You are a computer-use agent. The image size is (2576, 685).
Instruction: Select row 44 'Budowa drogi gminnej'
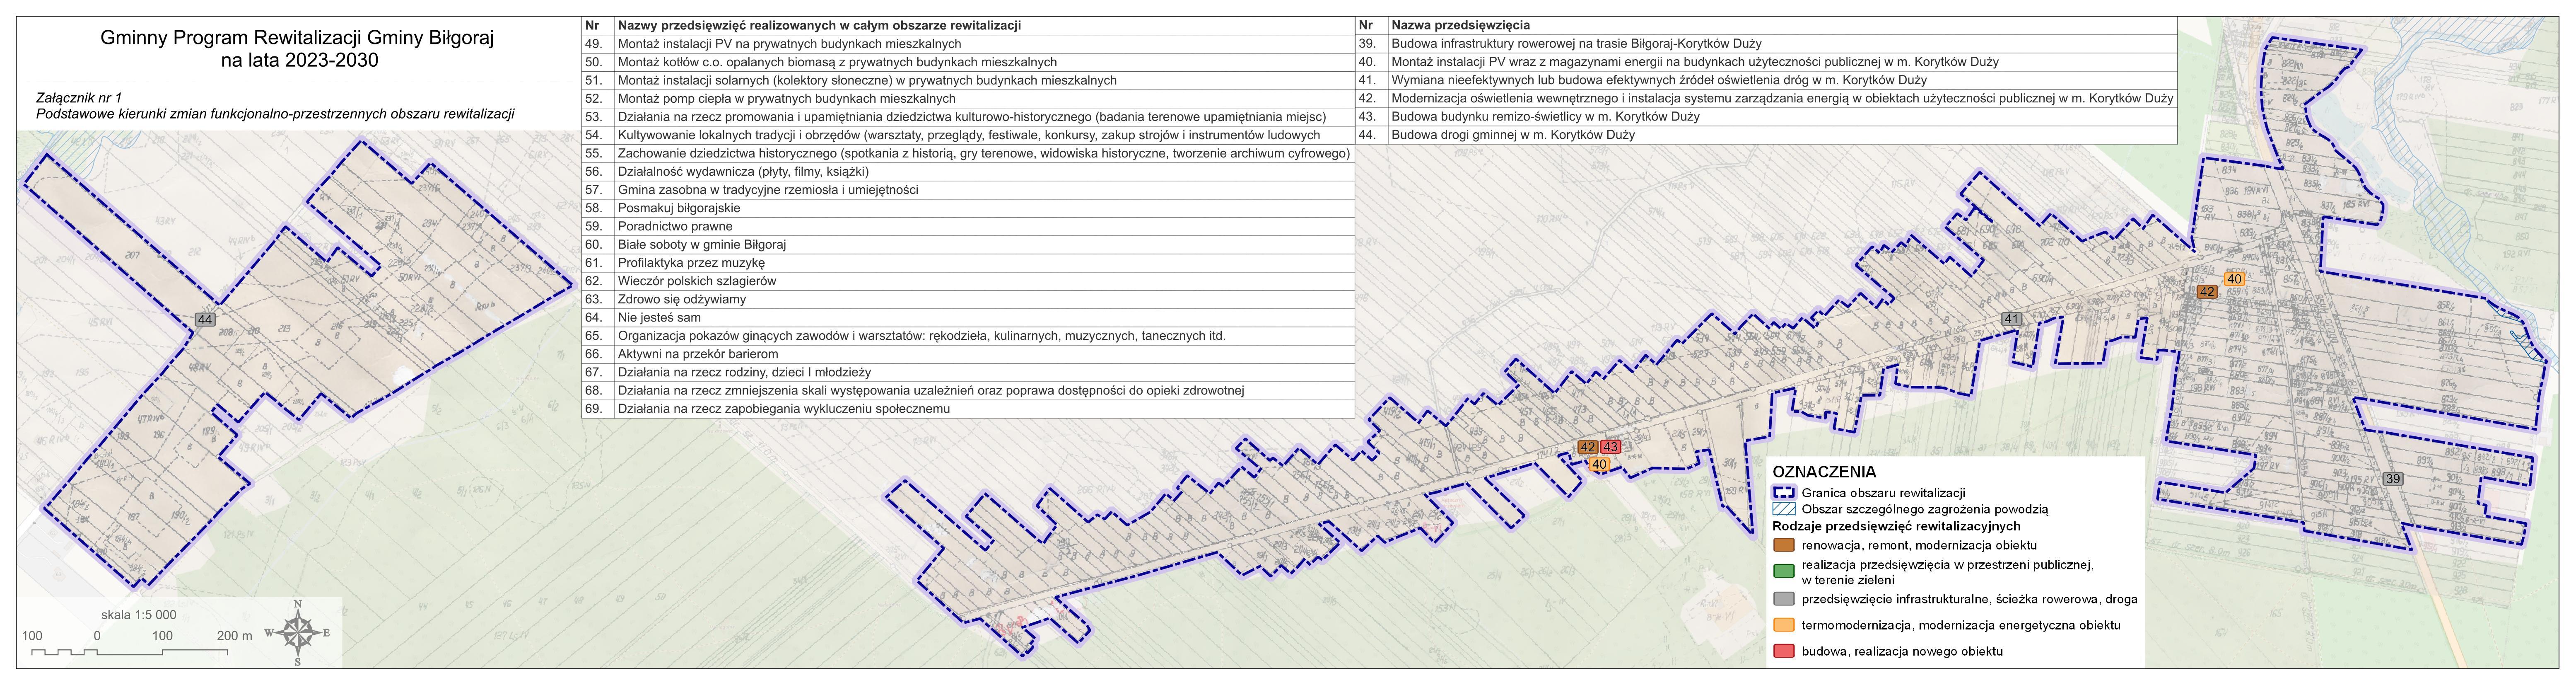[x=1766, y=135]
